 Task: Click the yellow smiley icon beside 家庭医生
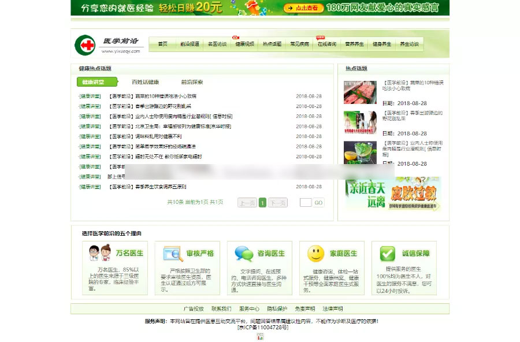coord(315,253)
